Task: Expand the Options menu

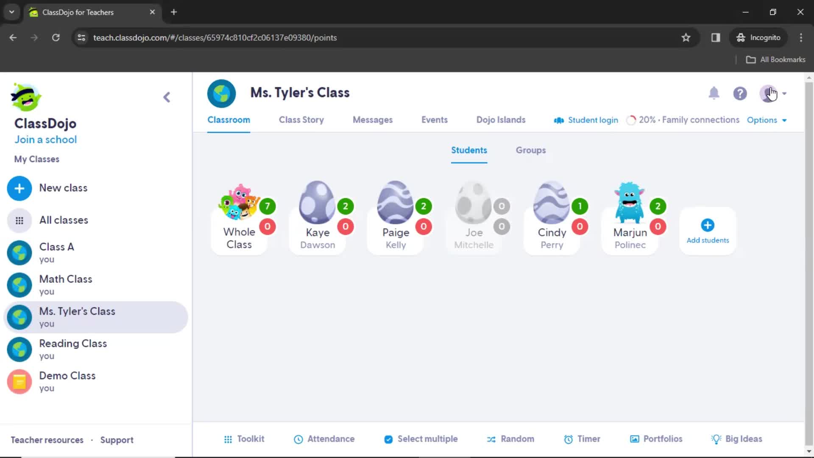Action: point(767,120)
